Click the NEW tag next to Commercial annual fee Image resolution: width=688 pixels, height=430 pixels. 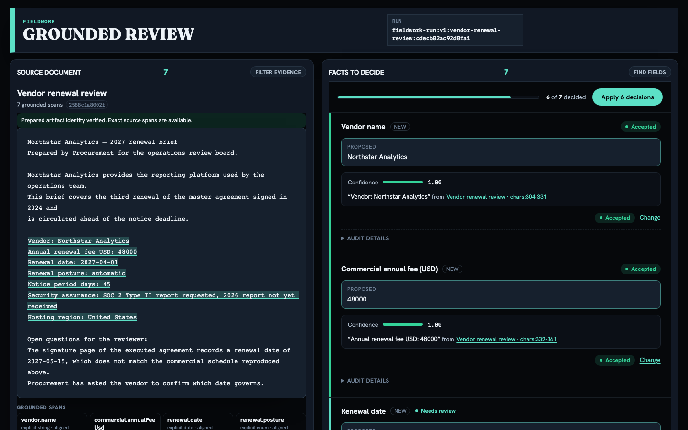452,269
